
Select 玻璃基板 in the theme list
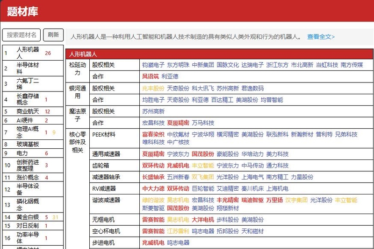(x=33, y=144)
